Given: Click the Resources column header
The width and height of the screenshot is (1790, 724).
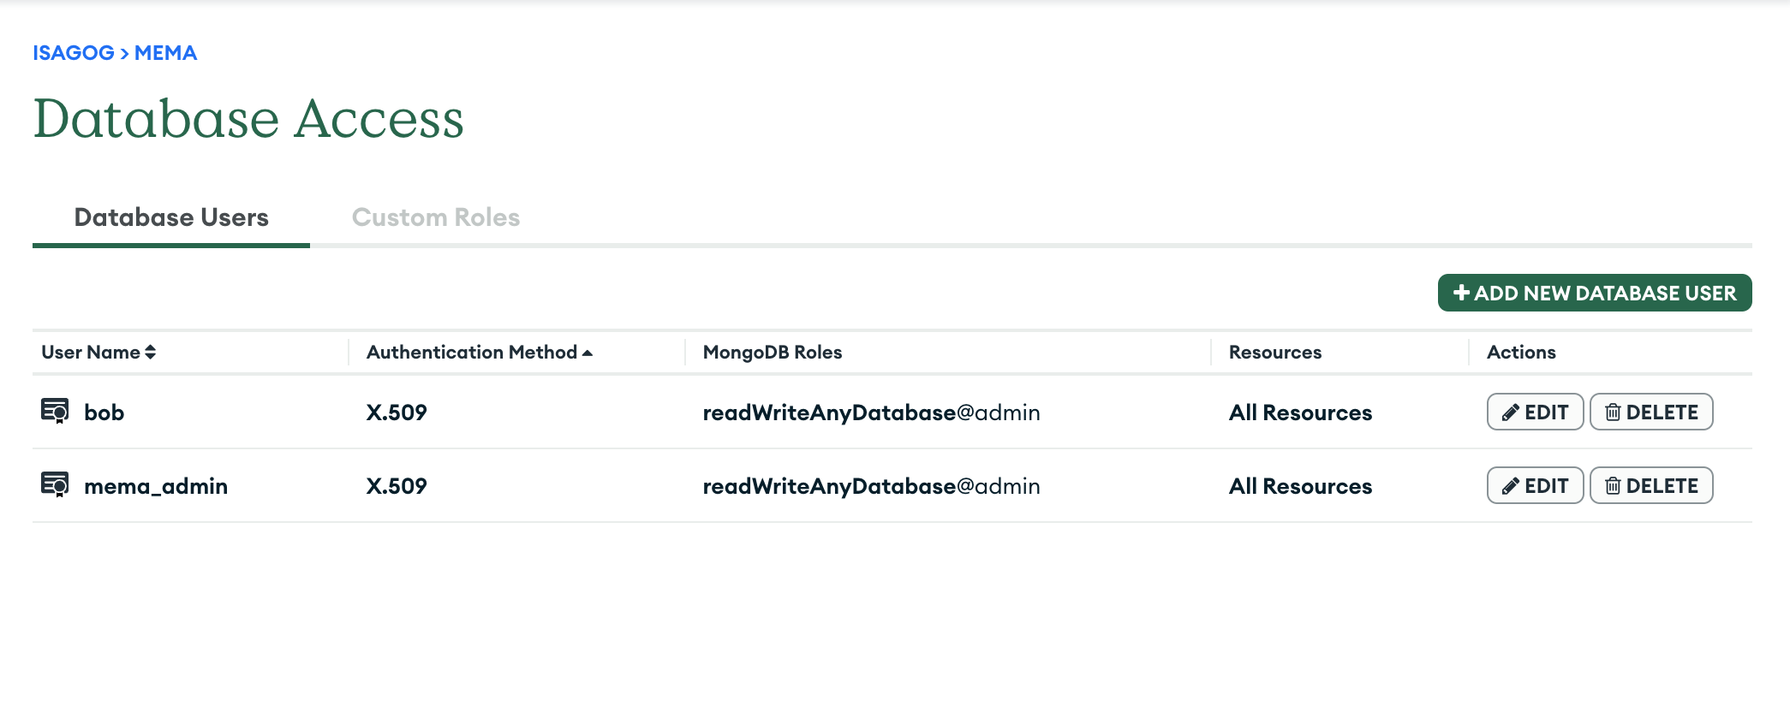Looking at the screenshot, I should click(1274, 352).
